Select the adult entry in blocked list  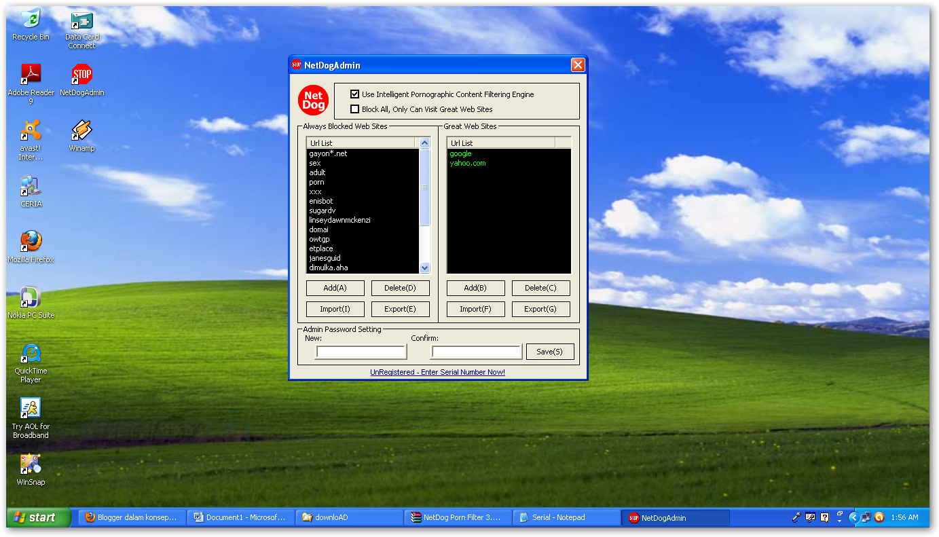pyautogui.click(x=318, y=172)
